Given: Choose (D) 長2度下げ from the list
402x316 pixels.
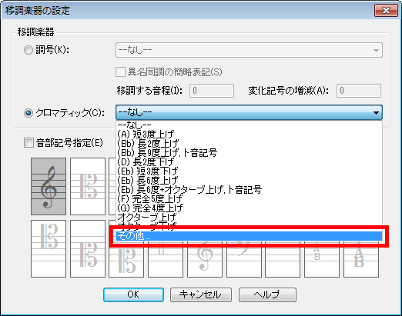Looking at the screenshot, I should point(249,162).
